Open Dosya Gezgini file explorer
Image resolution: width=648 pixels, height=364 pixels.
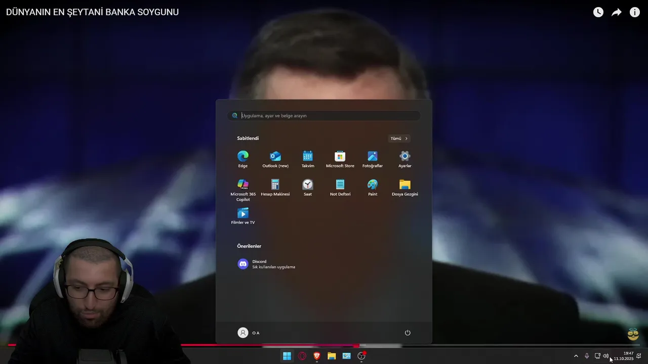(405, 187)
